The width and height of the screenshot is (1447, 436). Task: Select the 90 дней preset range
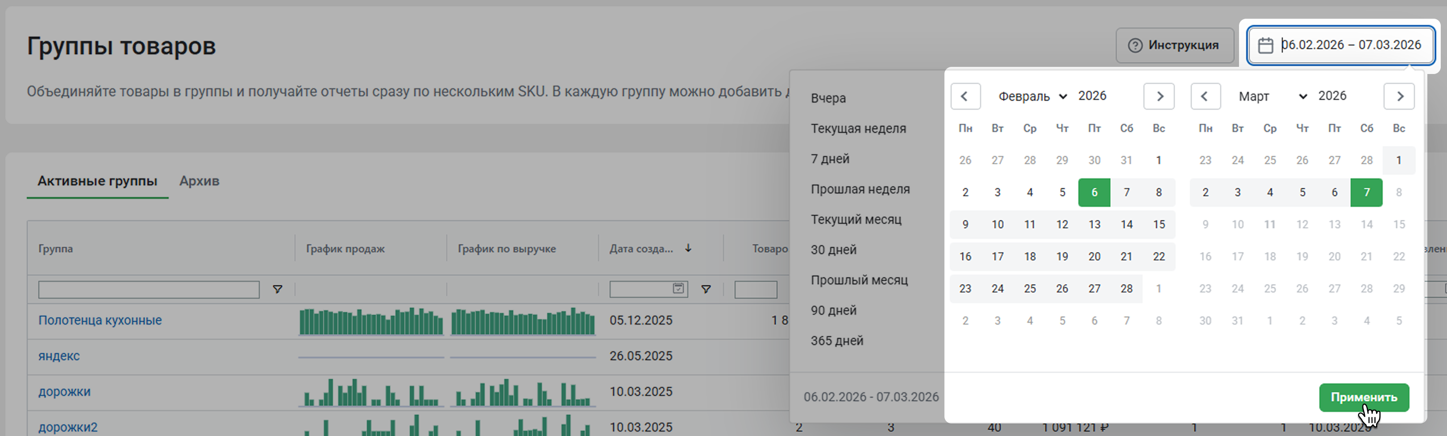[x=834, y=310]
